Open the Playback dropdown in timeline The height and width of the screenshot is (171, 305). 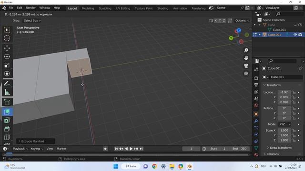click(20, 149)
